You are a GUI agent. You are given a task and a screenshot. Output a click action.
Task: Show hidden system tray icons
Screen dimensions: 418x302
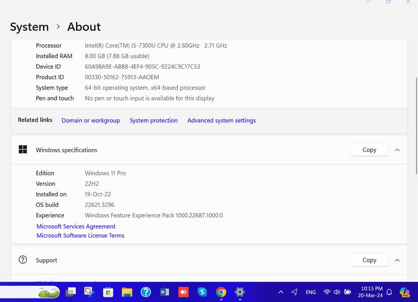[281, 292]
